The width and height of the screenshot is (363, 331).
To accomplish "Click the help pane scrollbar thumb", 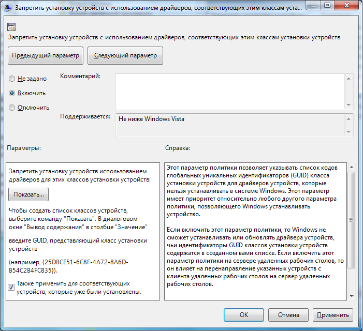I will (x=352, y=220).
